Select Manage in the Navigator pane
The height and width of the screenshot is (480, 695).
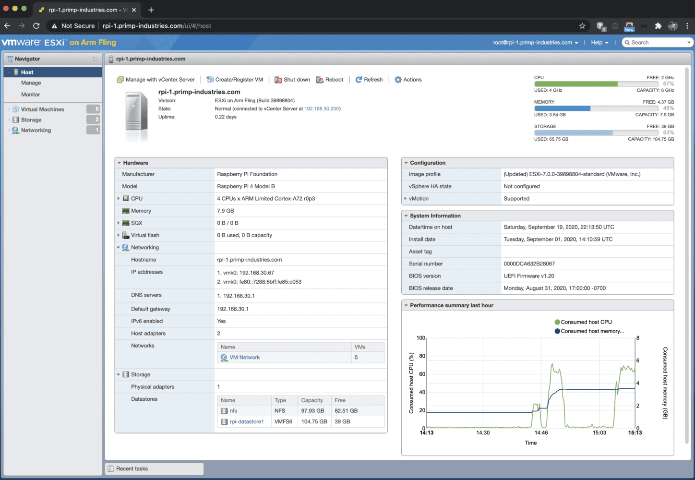pyautogui.click(x=30, y=83)
